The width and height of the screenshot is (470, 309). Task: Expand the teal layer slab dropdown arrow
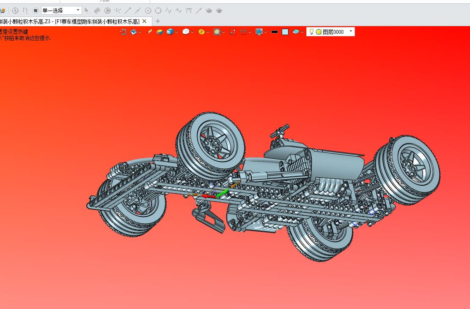point(302,32)
